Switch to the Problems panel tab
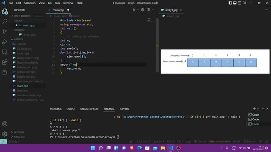271x152 pixels. tap(55, 109)
